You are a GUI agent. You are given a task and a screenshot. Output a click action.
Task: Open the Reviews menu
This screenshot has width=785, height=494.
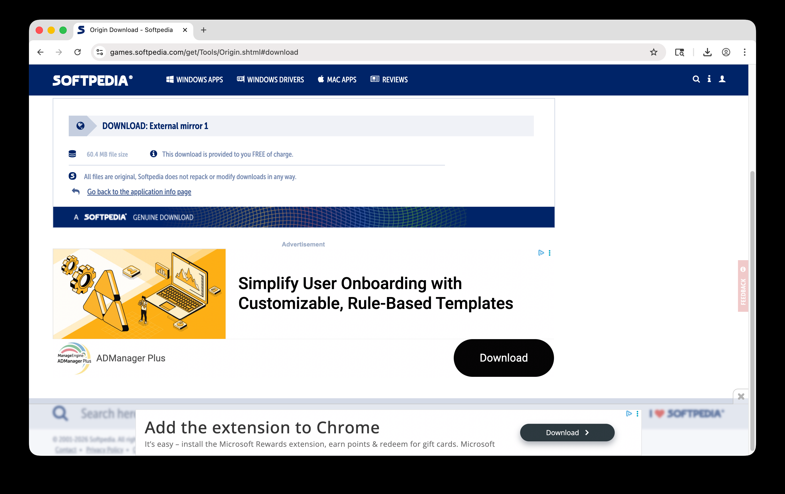coord(389,79)
